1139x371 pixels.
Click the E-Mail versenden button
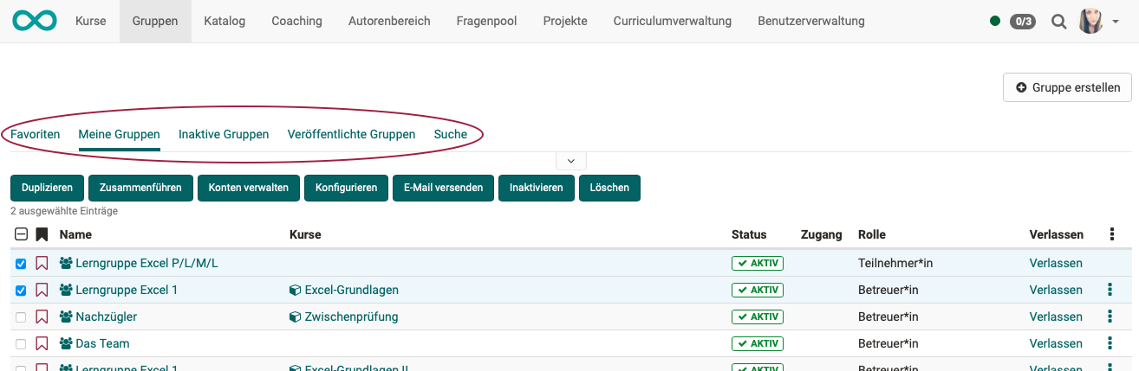[444, 188]
